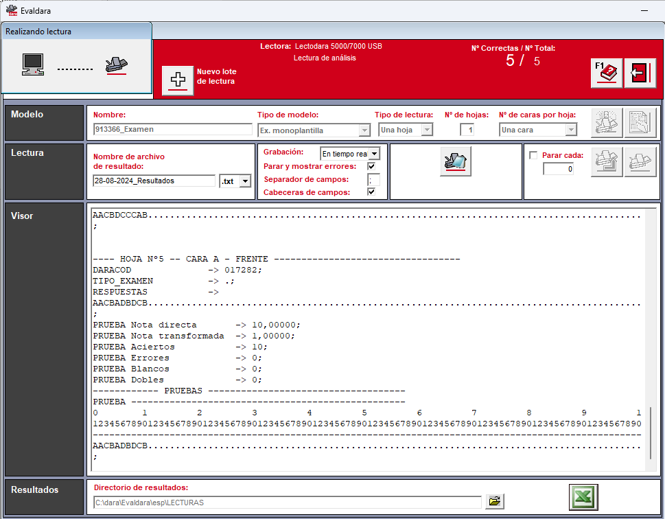Click the Nuevo lote de lectura plus icon
Image resolution: width=665 pixels, height=519 pixels.
tap(178, 80)
